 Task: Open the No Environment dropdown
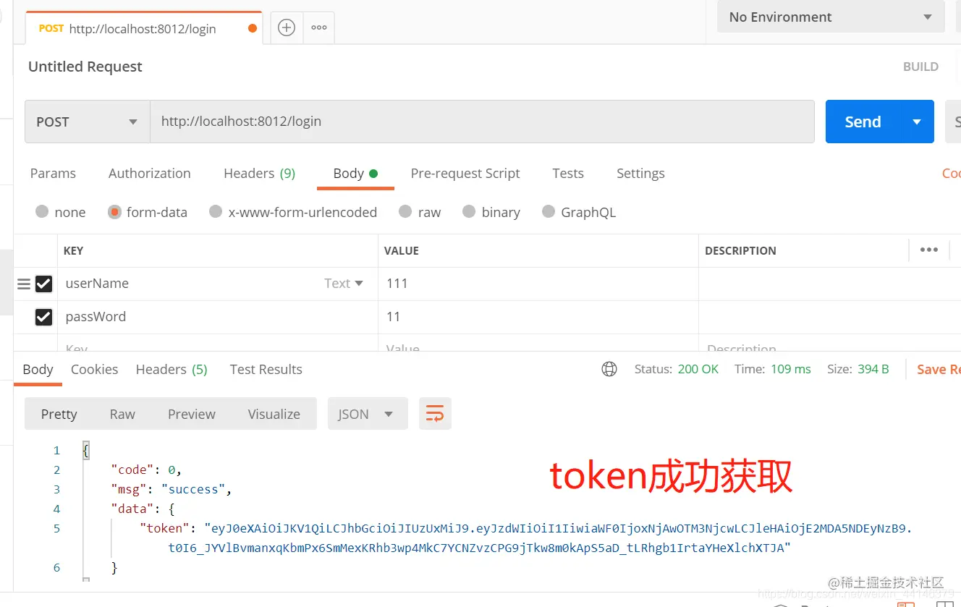tap(831, 17)
